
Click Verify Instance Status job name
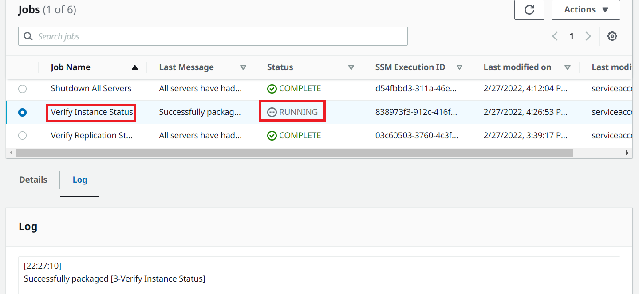tap(92, 112)
